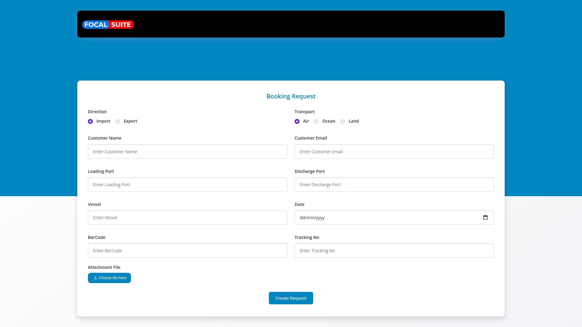Click the Ocean label text
This screenshot has width=582, height=327.
click(329, 121)
